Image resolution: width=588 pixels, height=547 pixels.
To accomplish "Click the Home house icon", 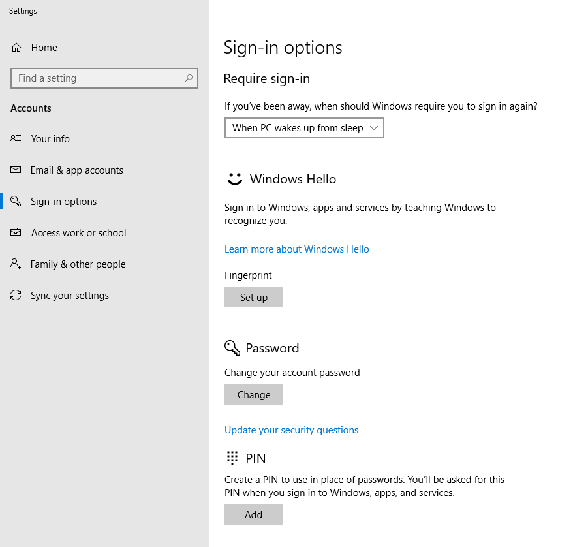I will click(x=16, y=48).
